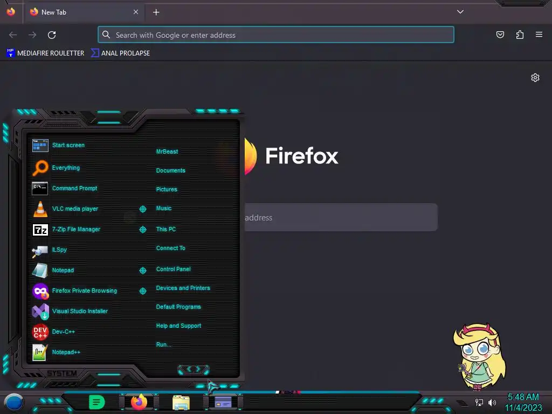
Task: Click the new tab page search box
Action: 341,217
